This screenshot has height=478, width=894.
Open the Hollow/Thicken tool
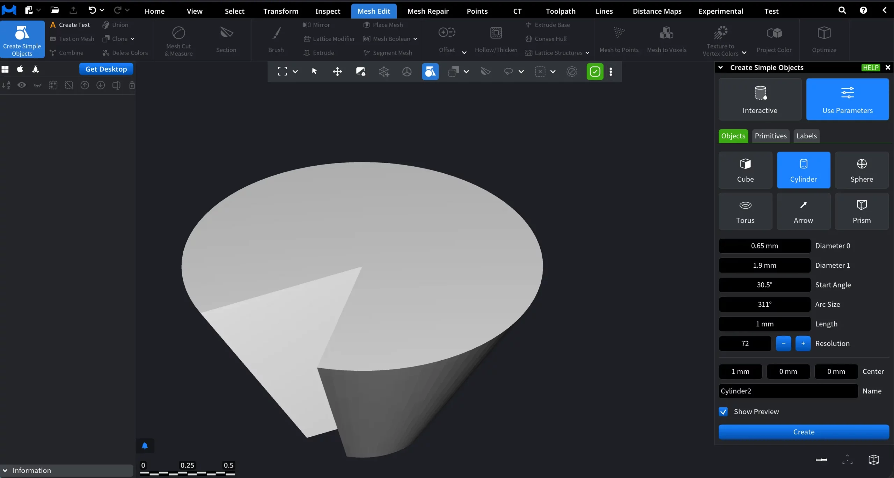coord(496,40)
